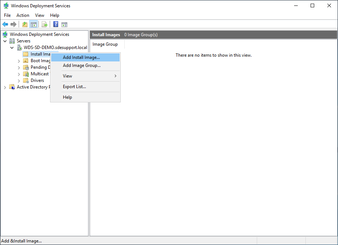Select WDS-SD-DEMO.sdesupport.local in the tree
338x245 pixels.
55,48
